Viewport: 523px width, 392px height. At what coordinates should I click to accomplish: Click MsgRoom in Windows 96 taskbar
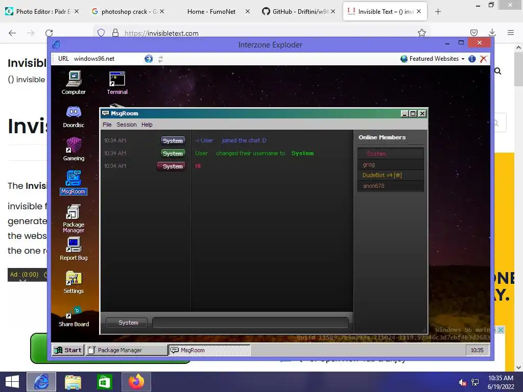(209, 350)
